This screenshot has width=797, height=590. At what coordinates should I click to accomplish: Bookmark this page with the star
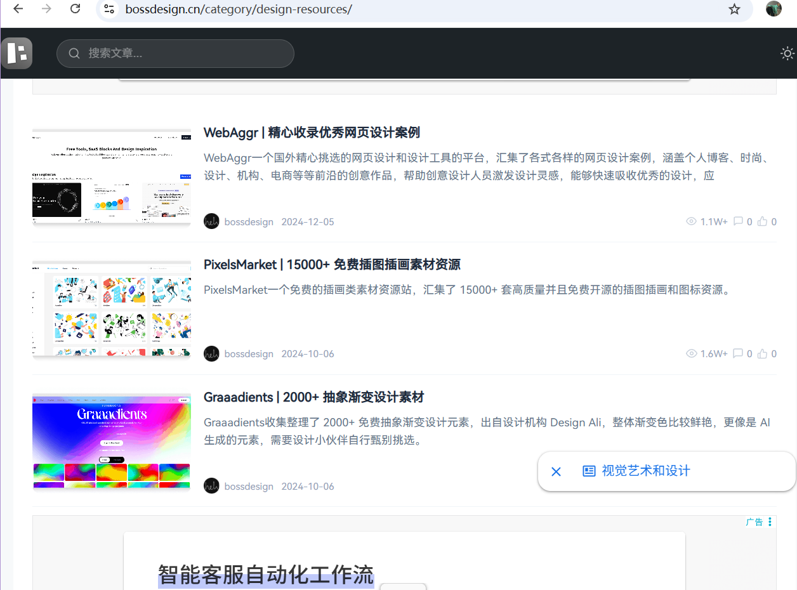click(x=734, y=9)
